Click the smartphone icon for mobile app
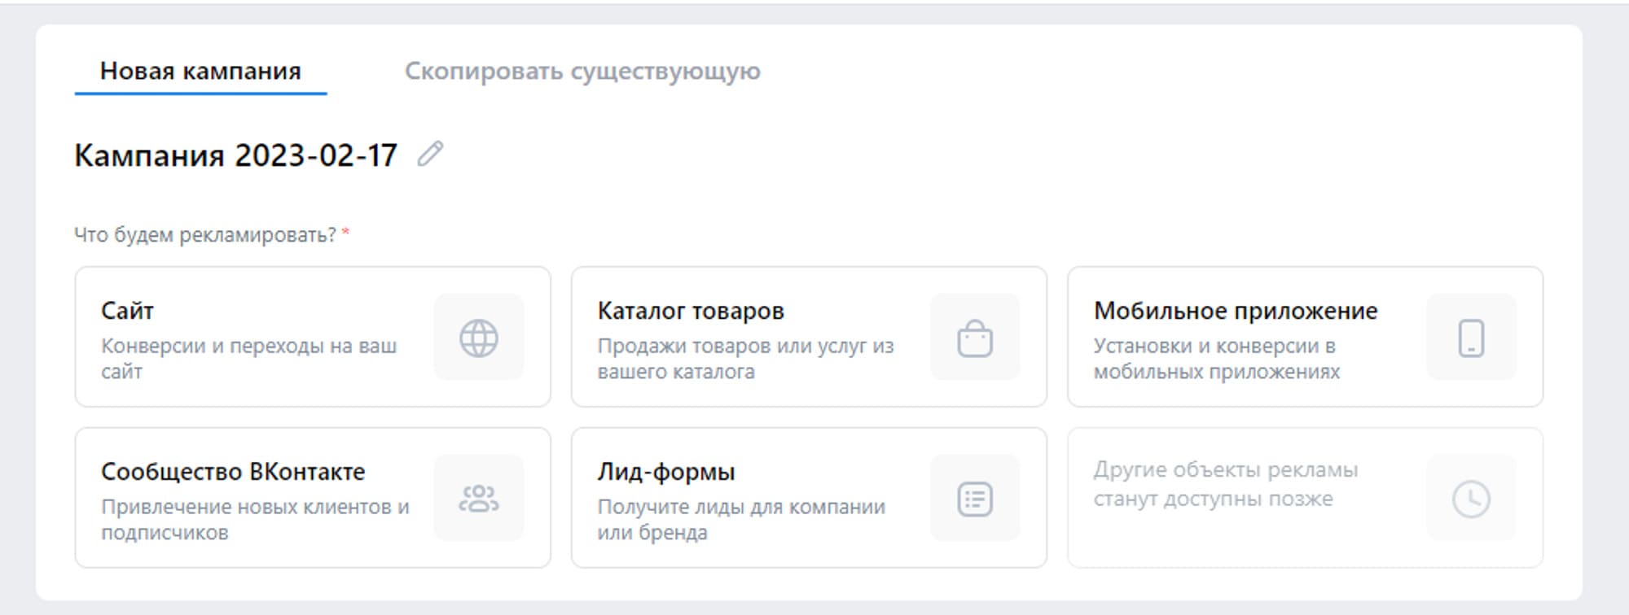1629x615 pixels. (x=1470, y=338)
